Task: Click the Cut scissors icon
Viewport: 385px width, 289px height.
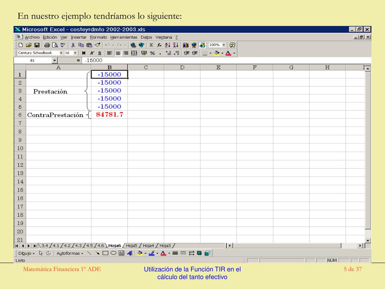Action: [x=73, y=45]
